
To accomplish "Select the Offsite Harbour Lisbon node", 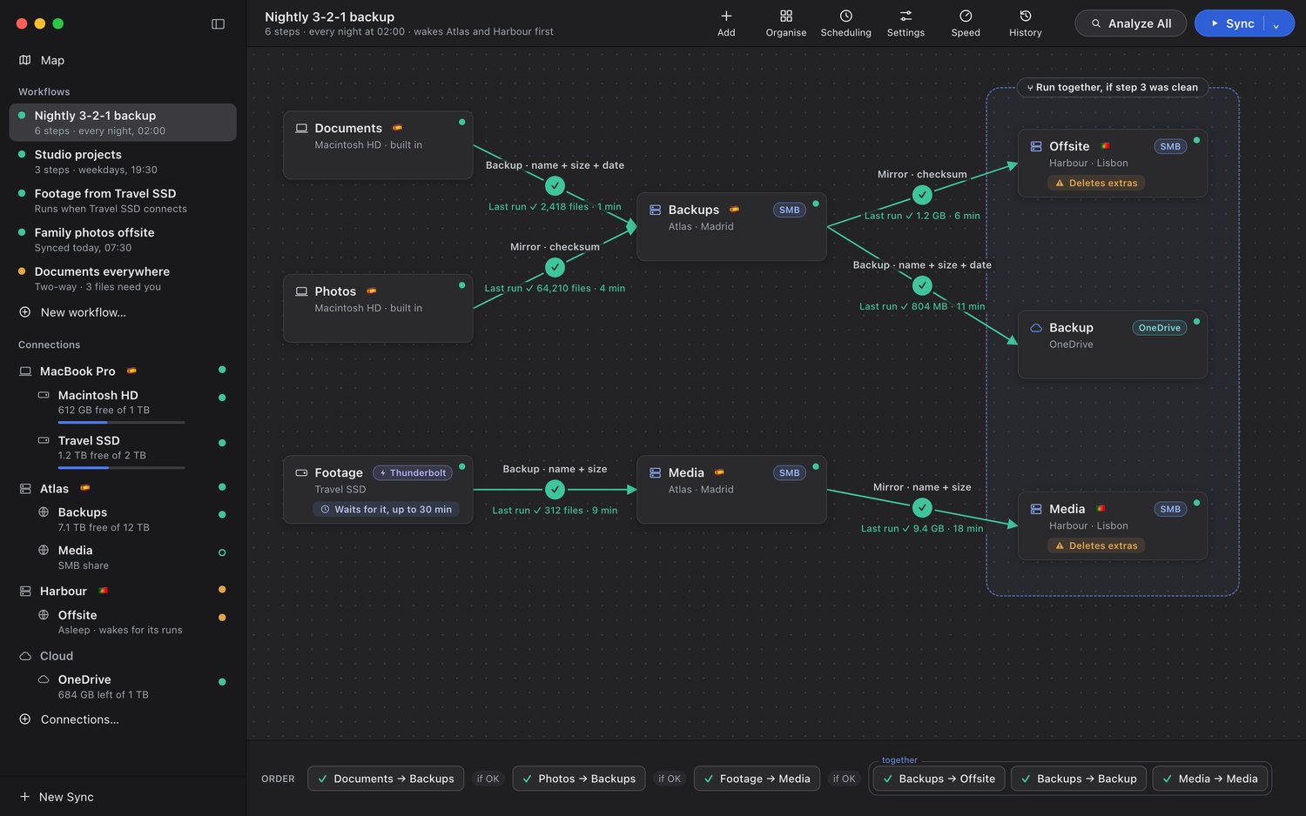I will [1112, 163].
